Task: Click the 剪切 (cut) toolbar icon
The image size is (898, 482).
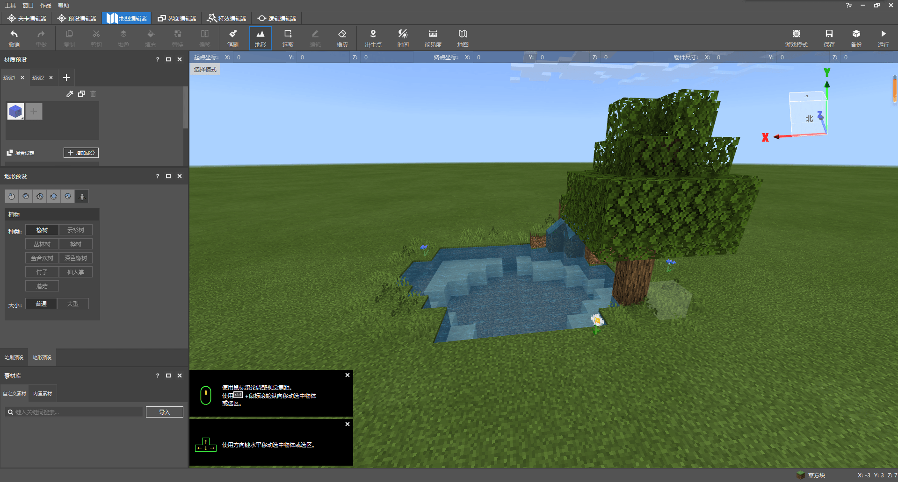Action: [x=96, y=38]
